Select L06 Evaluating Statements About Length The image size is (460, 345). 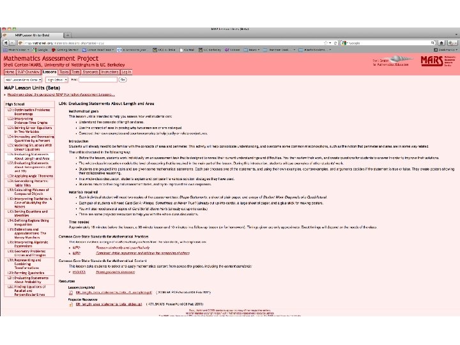point(29,157)
